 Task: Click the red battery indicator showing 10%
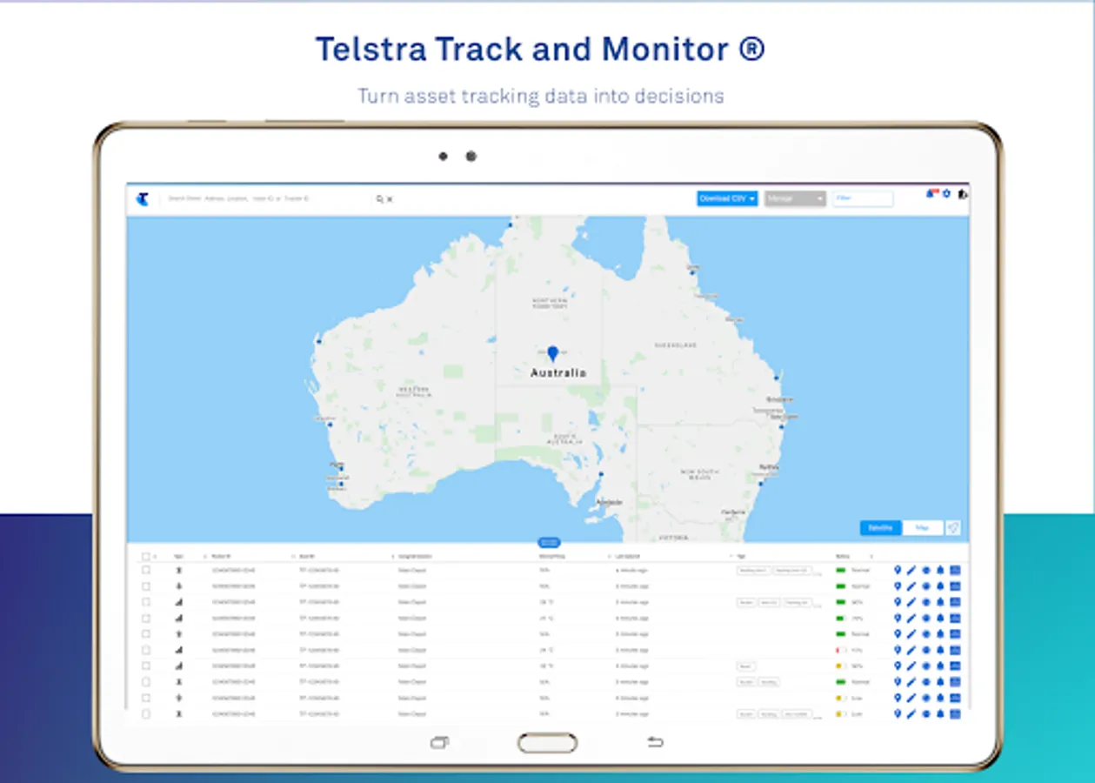click(x=842, y=650)
